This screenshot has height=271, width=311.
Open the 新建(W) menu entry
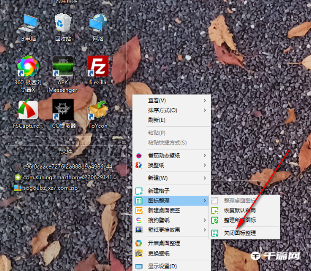pos(171,178)
